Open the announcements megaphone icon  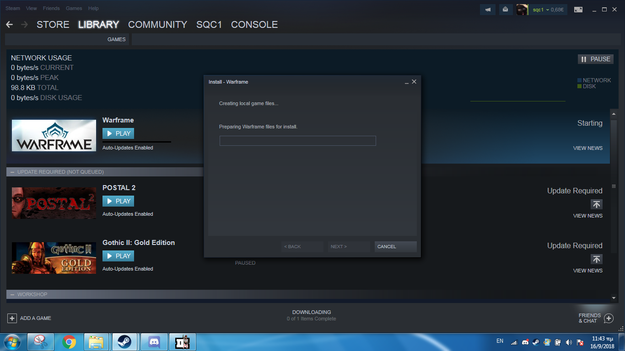[488, 10]
